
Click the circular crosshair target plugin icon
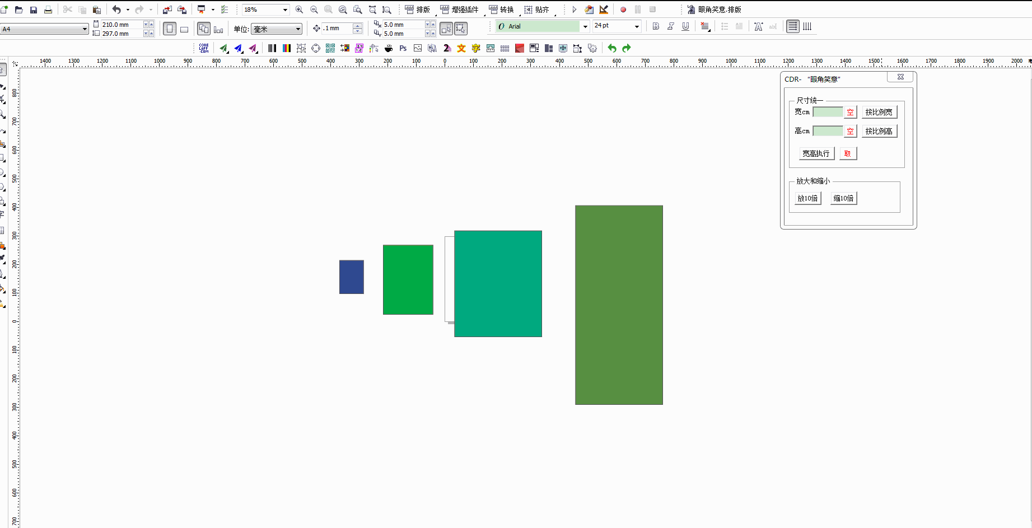click(316, 48)
